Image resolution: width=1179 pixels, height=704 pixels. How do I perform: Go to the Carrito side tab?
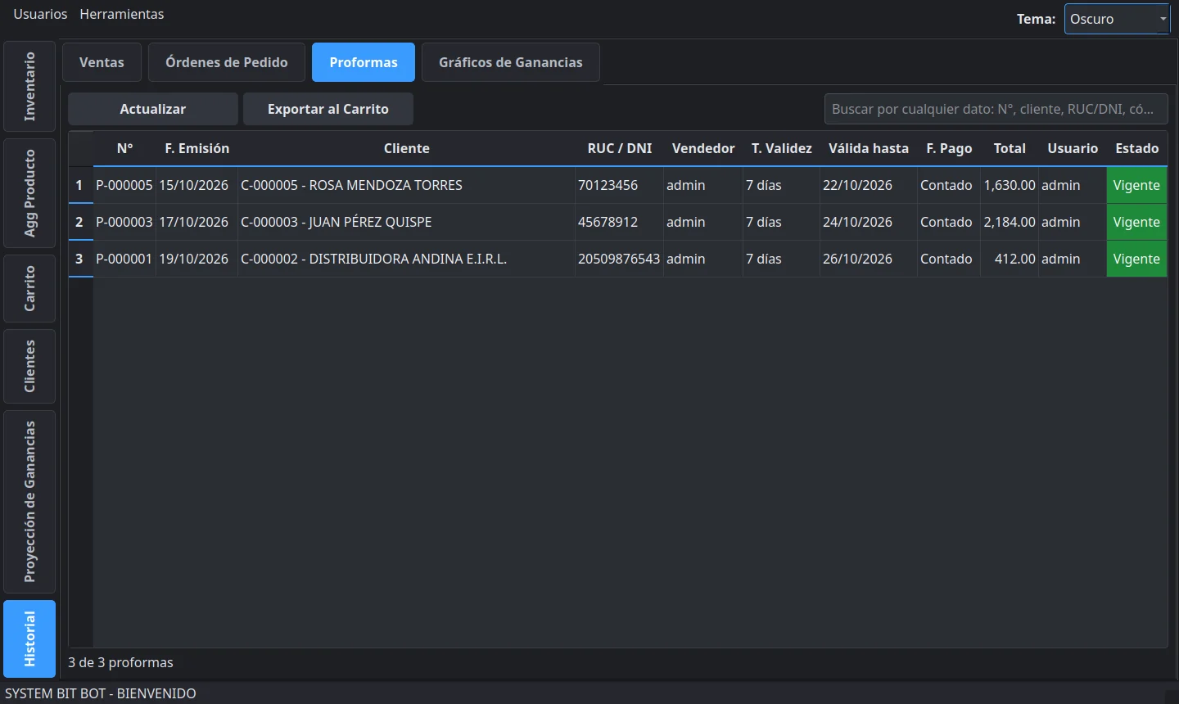click(29, 288)
